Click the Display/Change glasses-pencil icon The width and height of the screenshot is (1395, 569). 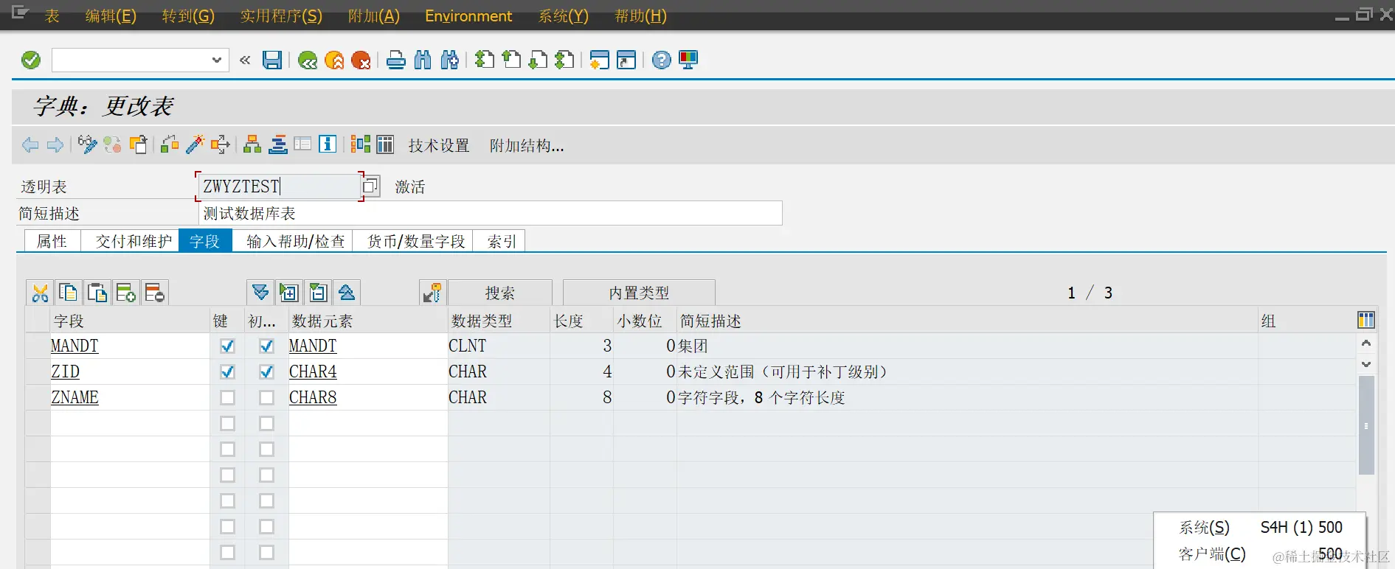tap(87, 144)
